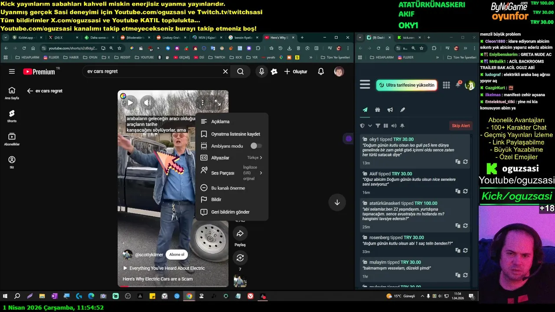Click the YouTube search magnifier button
Viewport: 555px width, 312px height.
[x=240, y=71]
